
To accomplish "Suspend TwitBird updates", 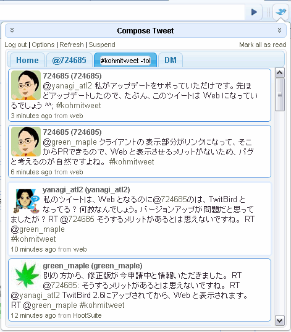I will [102, 45].
